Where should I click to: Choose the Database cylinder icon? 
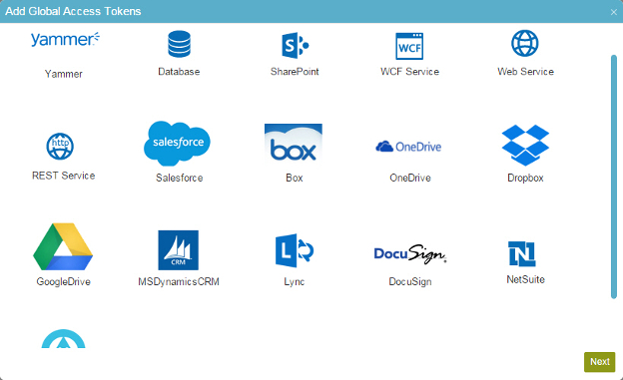click(x=179, y=44)
